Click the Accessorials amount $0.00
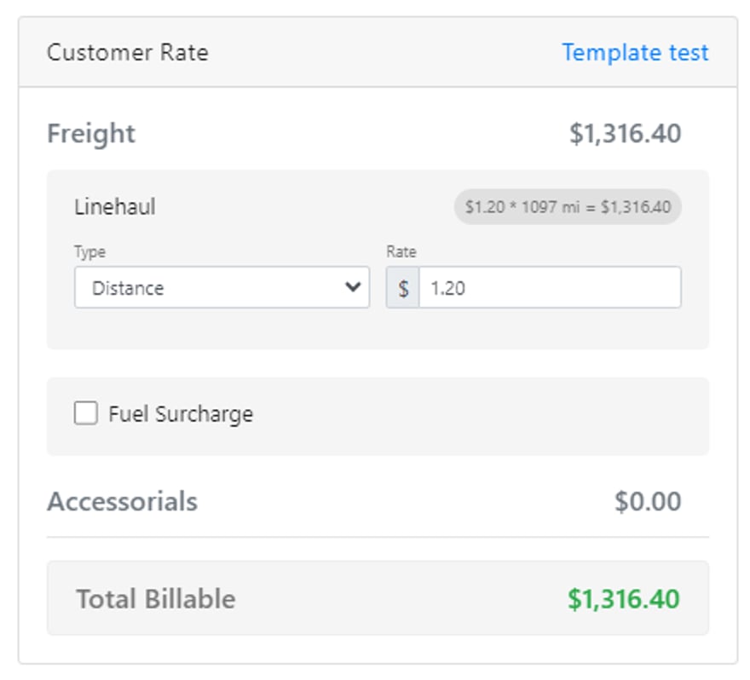750x680 pixels. click(648, 501)
